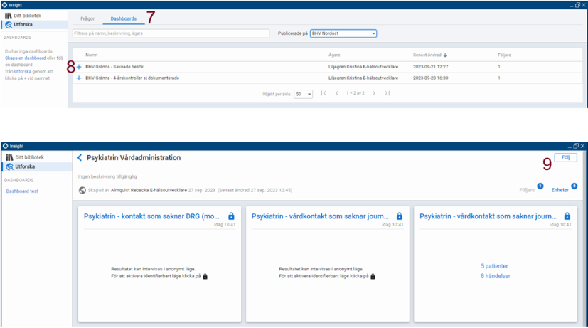This screenshot has height=328, width=588.
Task: Click Liljegren Kristina owner in Saknade besök row
Action: (x=363, y=67)
